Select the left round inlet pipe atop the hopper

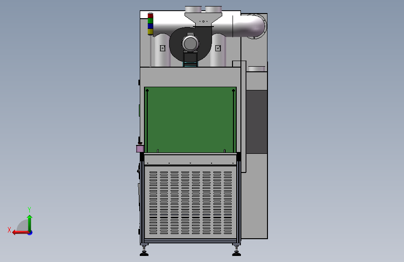tap(193, 9)
